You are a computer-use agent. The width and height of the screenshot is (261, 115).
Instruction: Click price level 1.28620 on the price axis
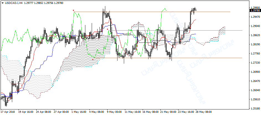255,35
